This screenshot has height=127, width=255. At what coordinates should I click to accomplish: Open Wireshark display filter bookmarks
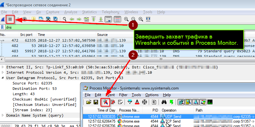(x=2, y=27)
